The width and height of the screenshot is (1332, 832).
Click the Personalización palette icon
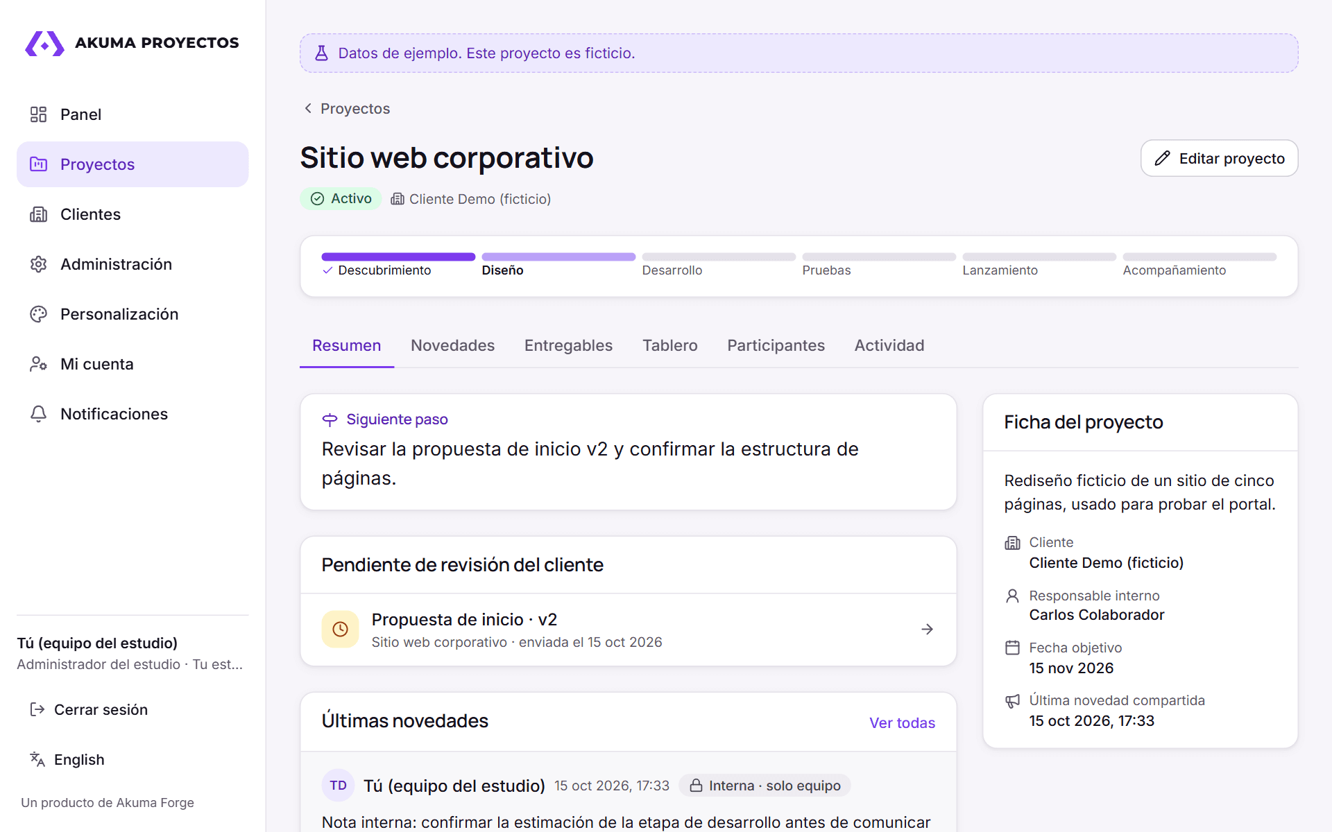[x=38, y=314]
